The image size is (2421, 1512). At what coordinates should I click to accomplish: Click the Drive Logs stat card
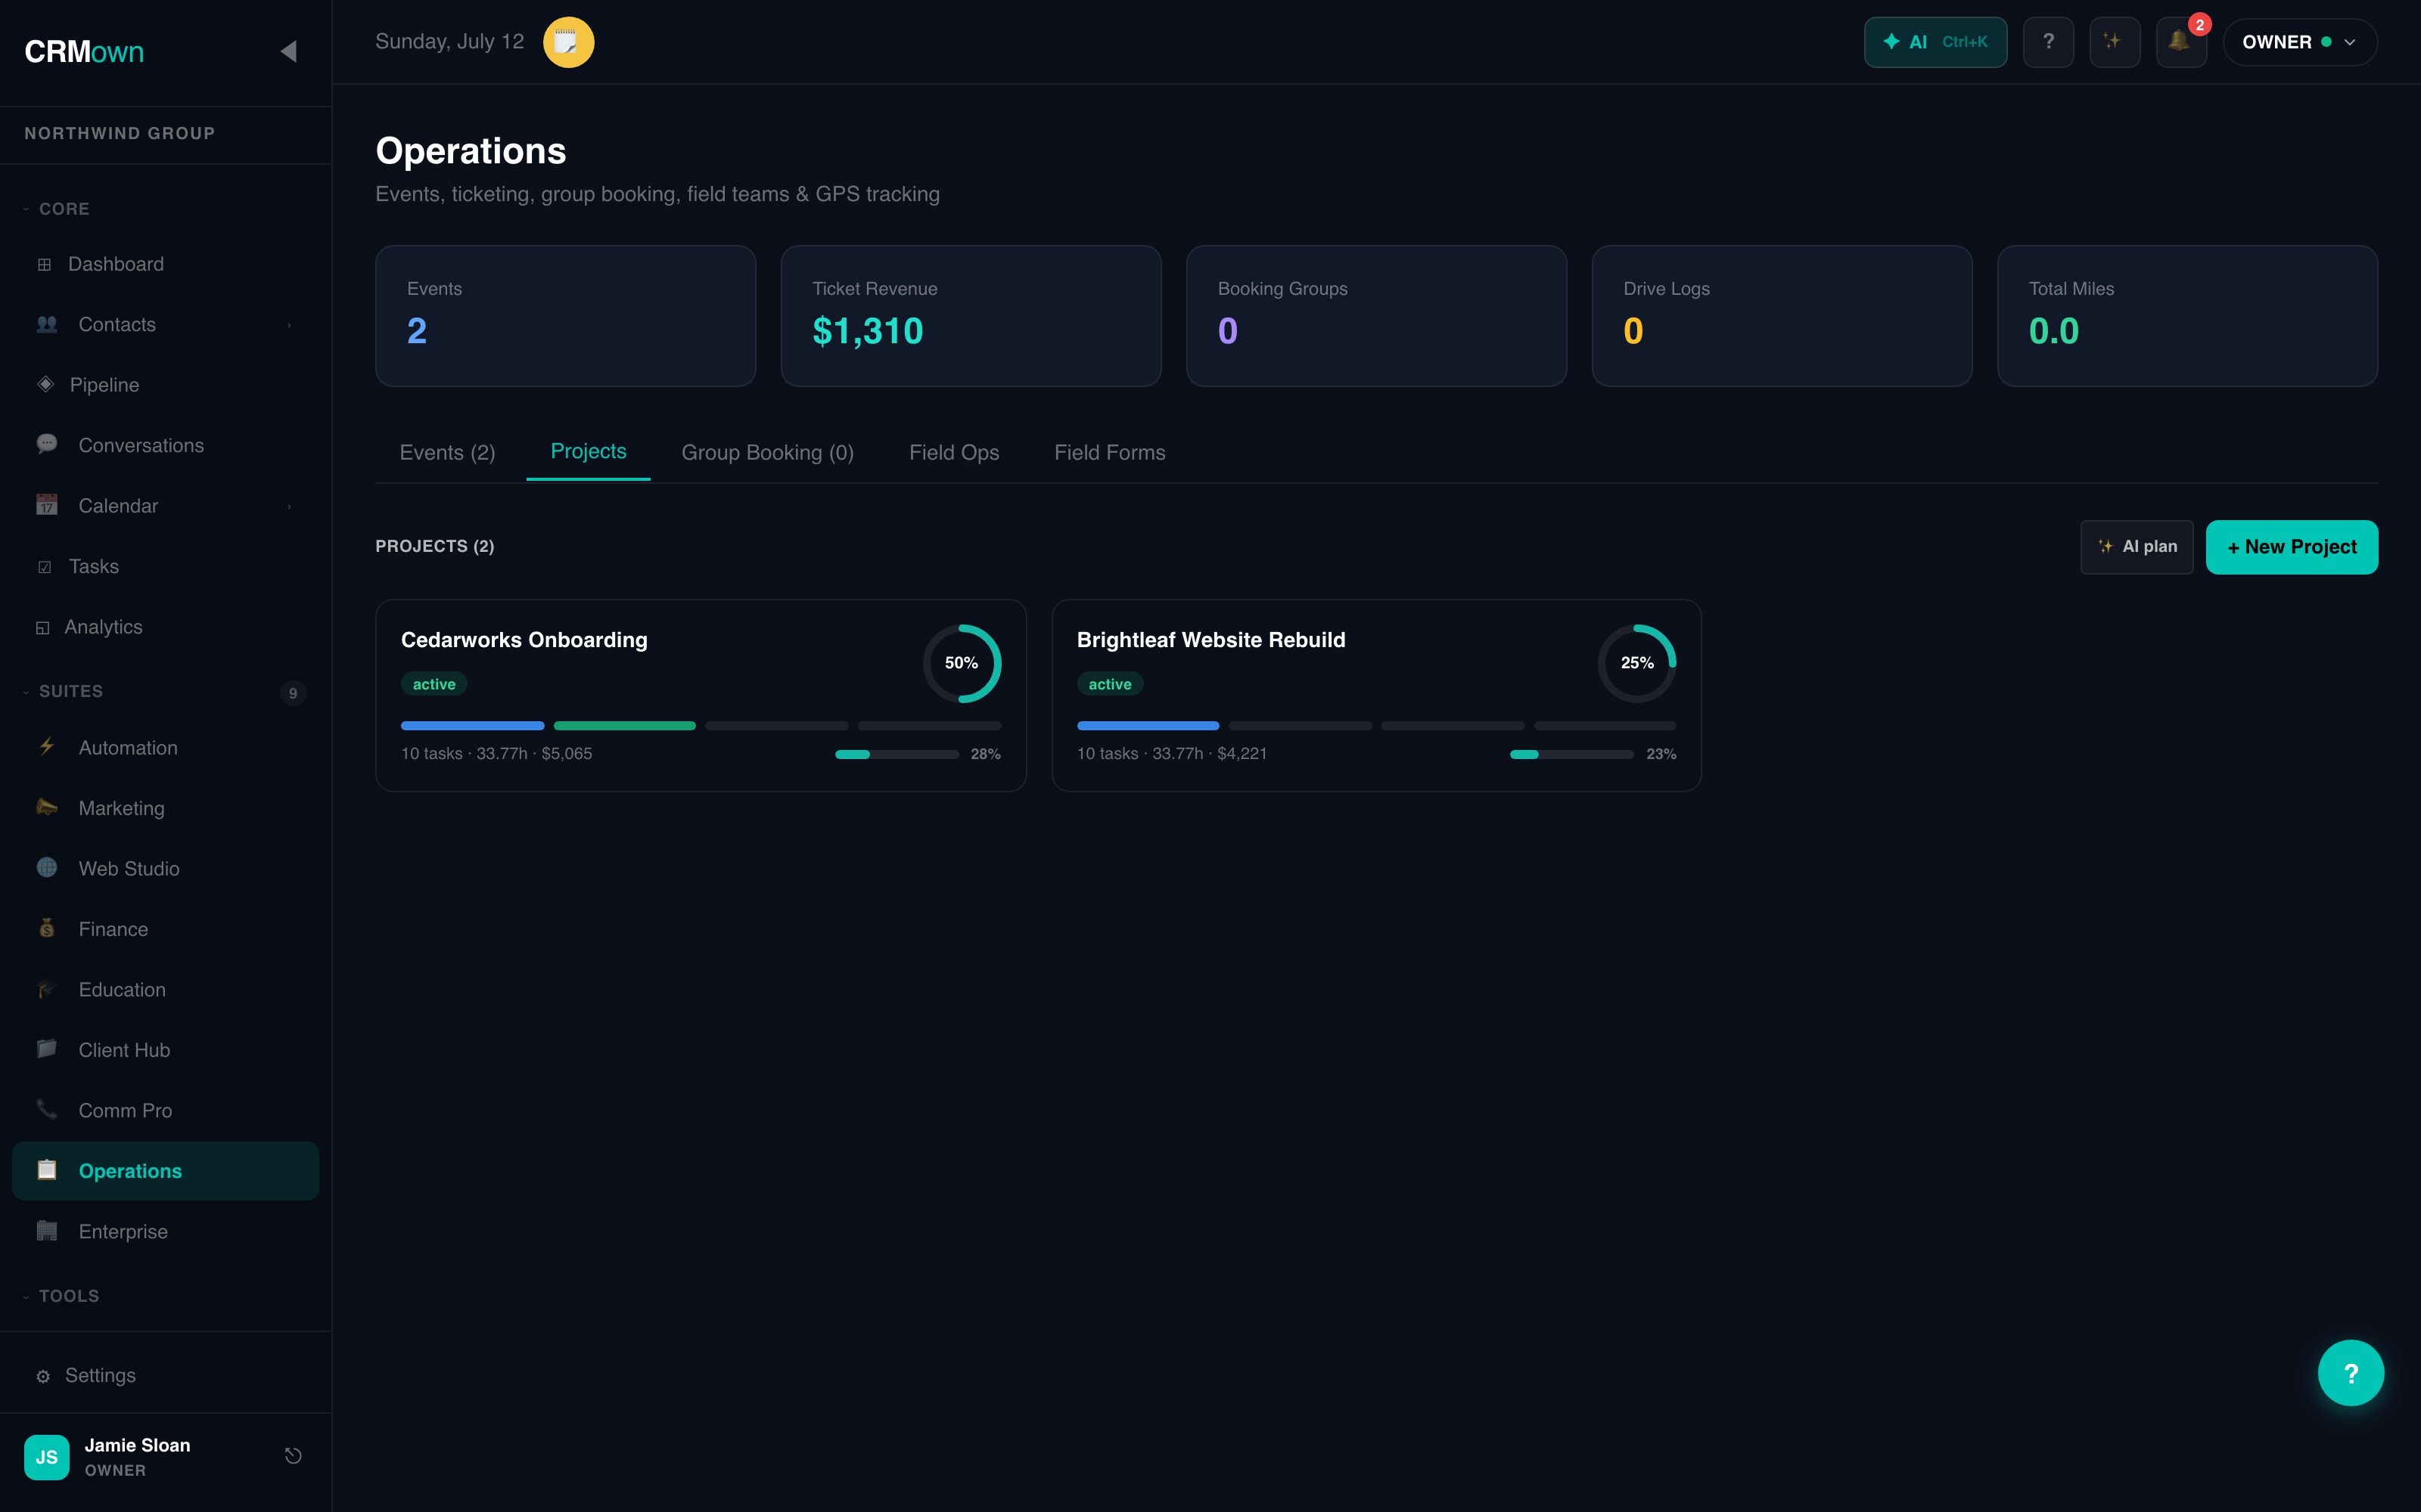[1782, 315]
